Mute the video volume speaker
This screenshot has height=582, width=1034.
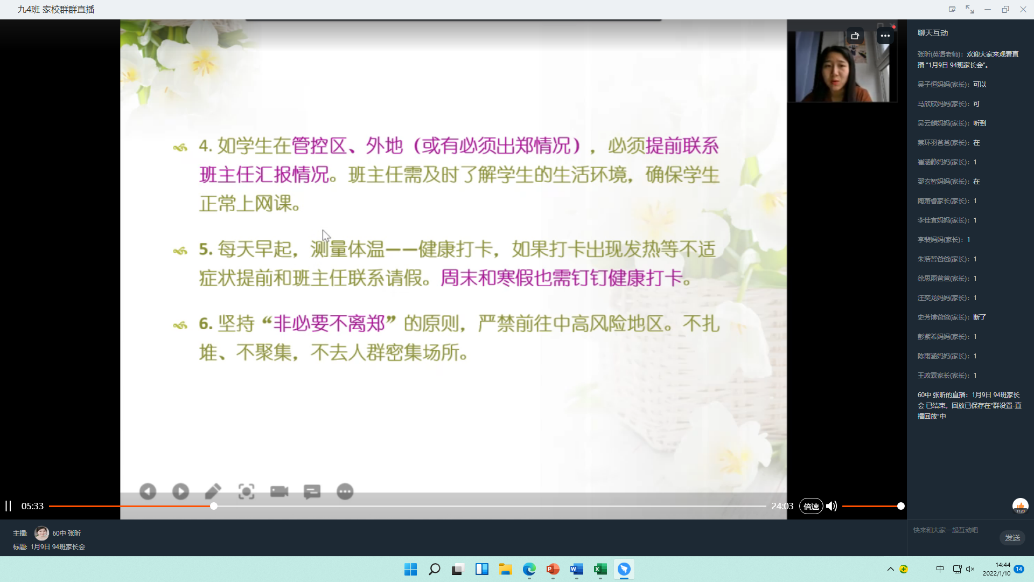(x=832, y=506)
